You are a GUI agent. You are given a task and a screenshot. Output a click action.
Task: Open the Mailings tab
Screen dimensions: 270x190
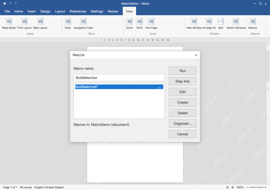click(x=97, y=12)
